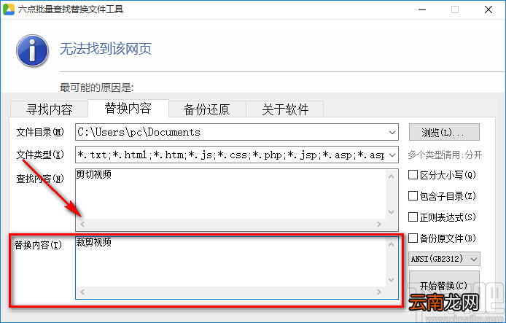506x323 pixels.
Task: Click the 文件类型(X) label
Action: pos(40,155)
